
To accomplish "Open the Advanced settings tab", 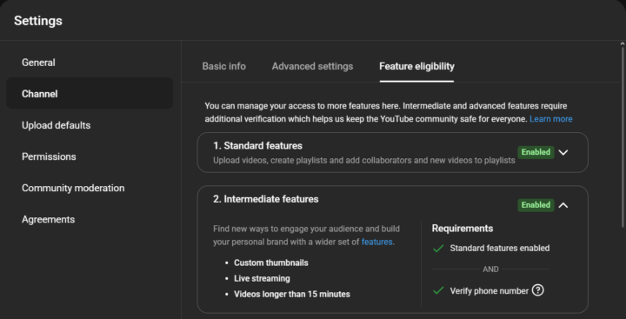I will click(x=312, y=66).
